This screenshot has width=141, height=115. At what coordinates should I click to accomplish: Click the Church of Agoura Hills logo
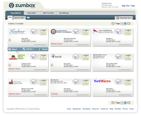point(16,82)
